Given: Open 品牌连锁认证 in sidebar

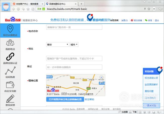Looking at the screenshot, I should click(x=10, y=59).
